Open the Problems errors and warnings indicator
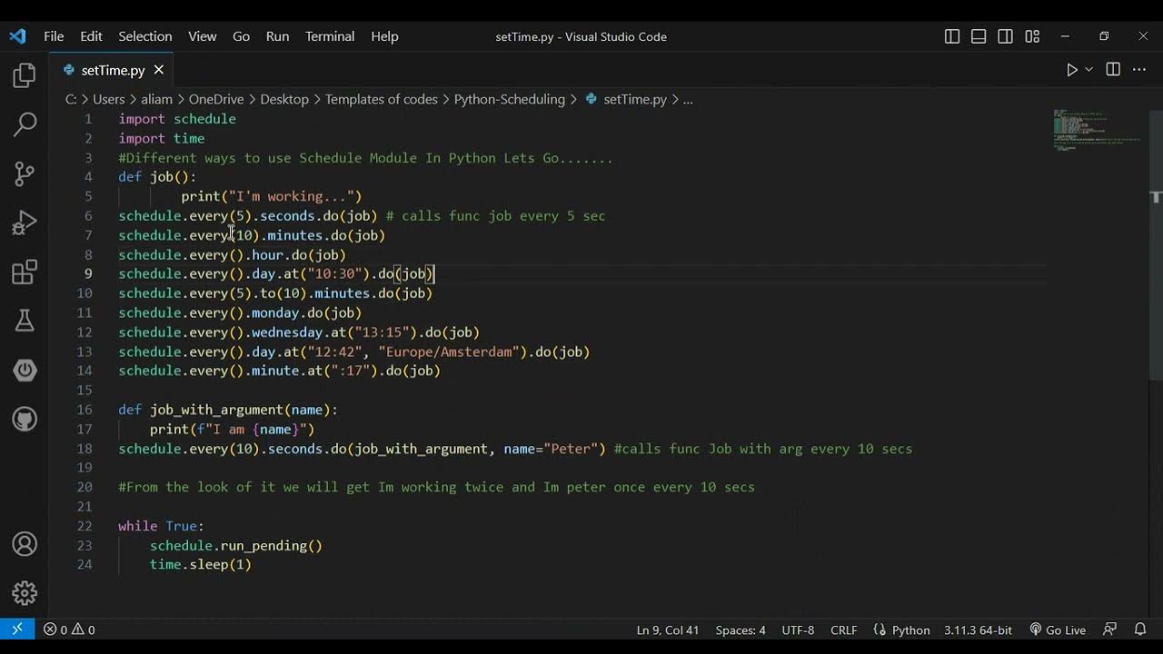The image size is (1163, 654). (x=69, y=629)
